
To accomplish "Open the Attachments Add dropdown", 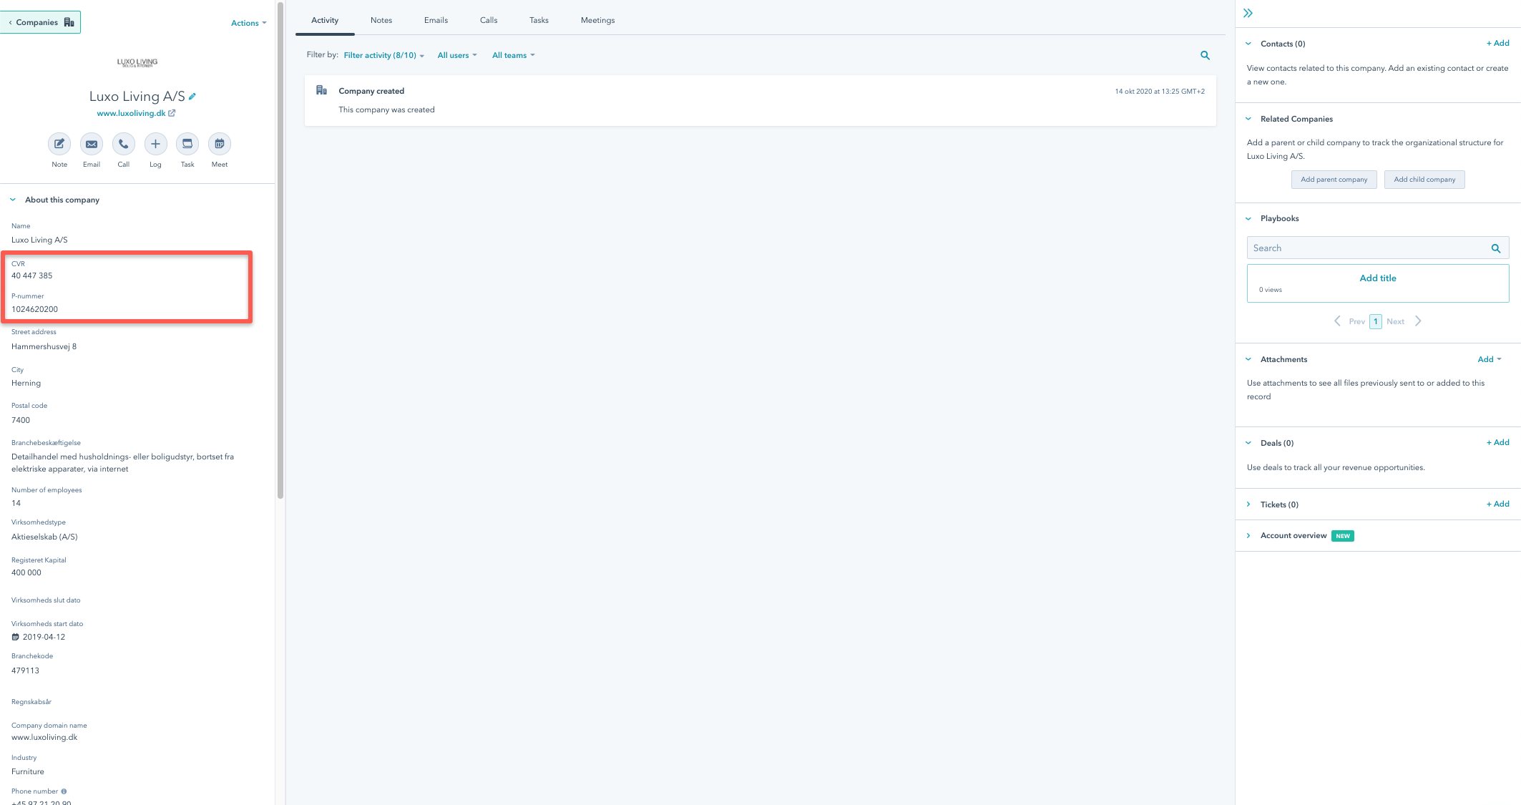I will click(x=1490, y=359).
